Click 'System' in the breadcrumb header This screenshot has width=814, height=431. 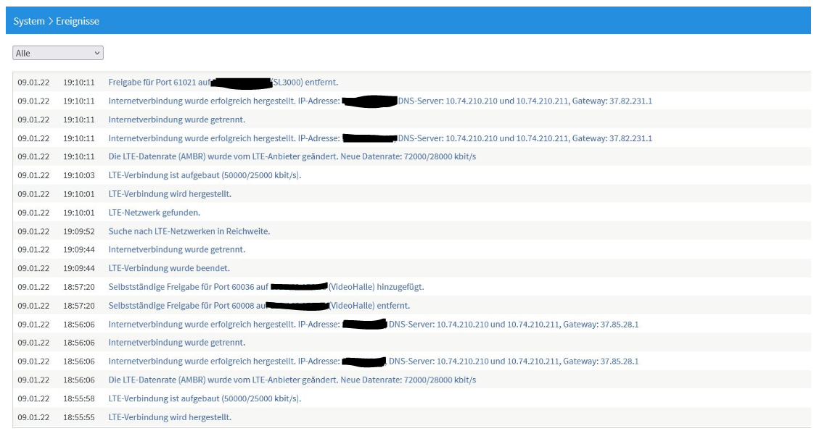coord(28,21)
